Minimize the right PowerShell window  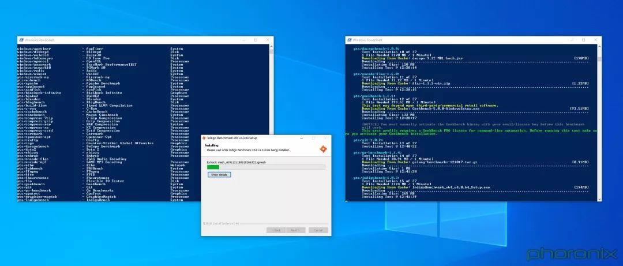tap(571, 40)
